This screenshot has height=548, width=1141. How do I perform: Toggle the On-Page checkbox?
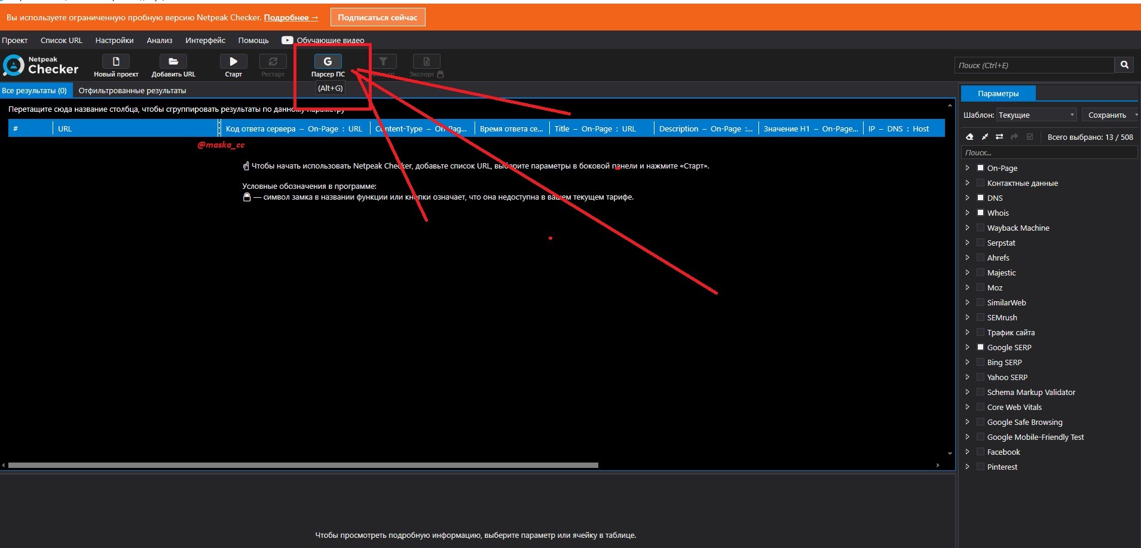pos(980,168)
